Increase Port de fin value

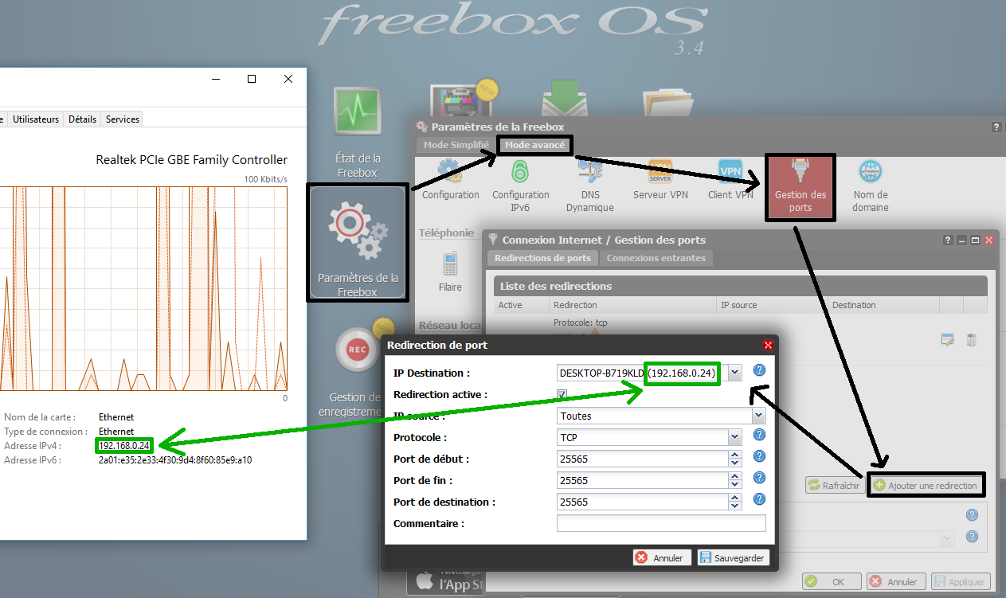point(735,476)
